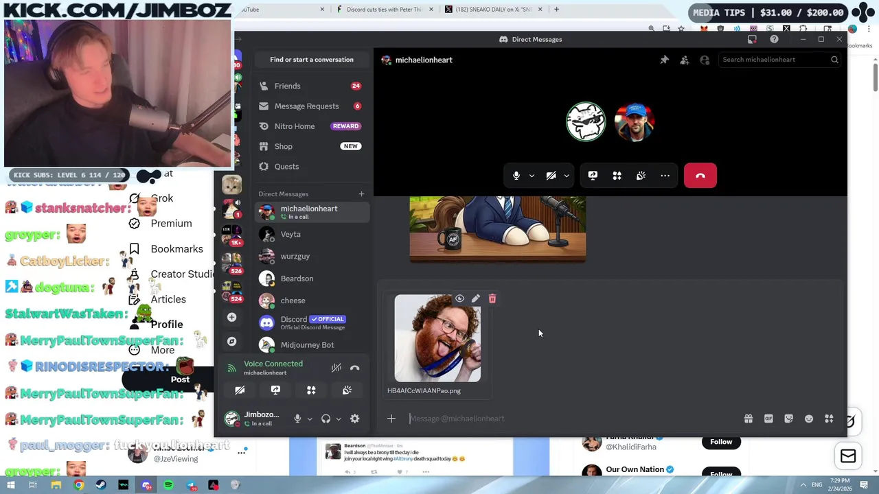Image resolution: width=879 pixels, height=494 pixels.
Task: Open microphone options arrow in call bar
Action: (532, 176)
